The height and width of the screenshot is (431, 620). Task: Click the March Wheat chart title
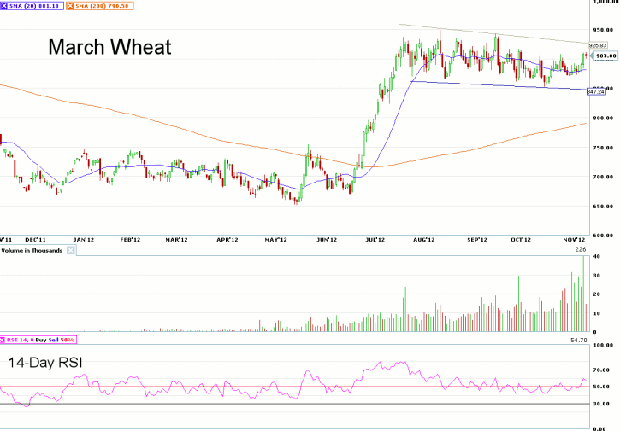click(109, 47)
